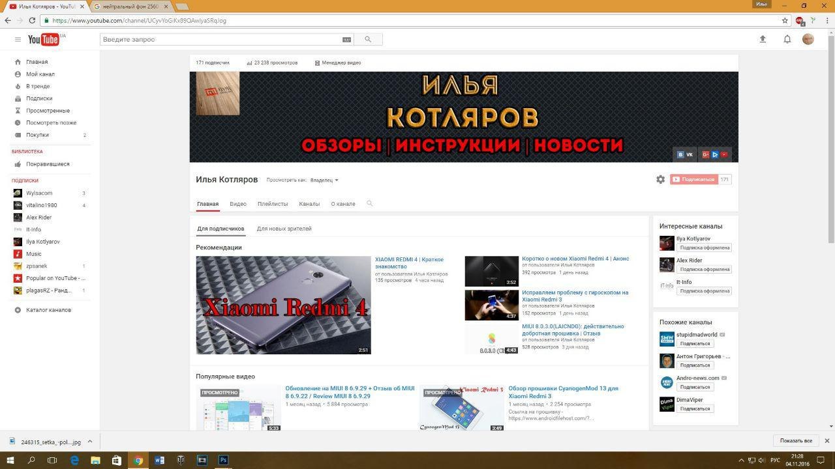Select the 'Для подписчиков' tab
This screenshot has width=835, height=469.
(x=220, y=229)
